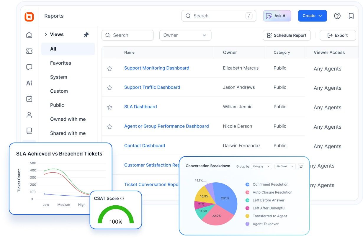Open the tickets icon in sidebar
This screenshot has width=363, height=239.
coord(29,51)
